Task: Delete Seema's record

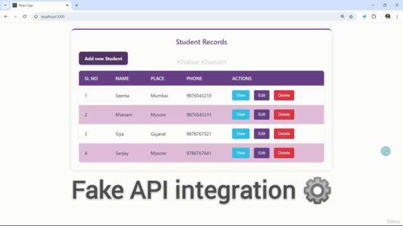Action: click(x=284, y=95)
